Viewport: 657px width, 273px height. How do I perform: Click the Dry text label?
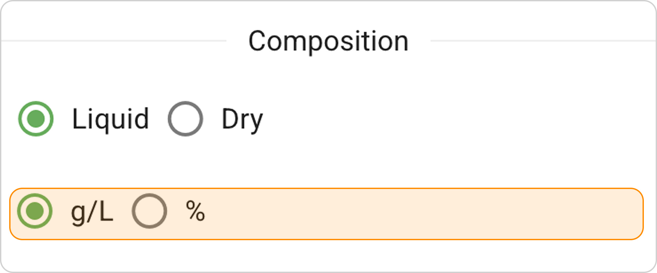pos(242,119)
